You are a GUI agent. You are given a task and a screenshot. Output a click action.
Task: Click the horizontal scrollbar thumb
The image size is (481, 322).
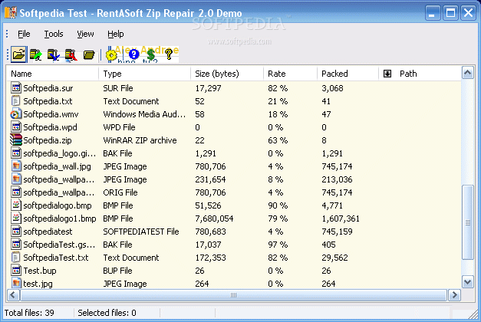coord(233,295)
